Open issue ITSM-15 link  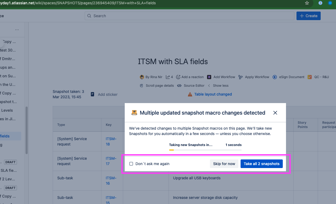[x=111, y=200]
